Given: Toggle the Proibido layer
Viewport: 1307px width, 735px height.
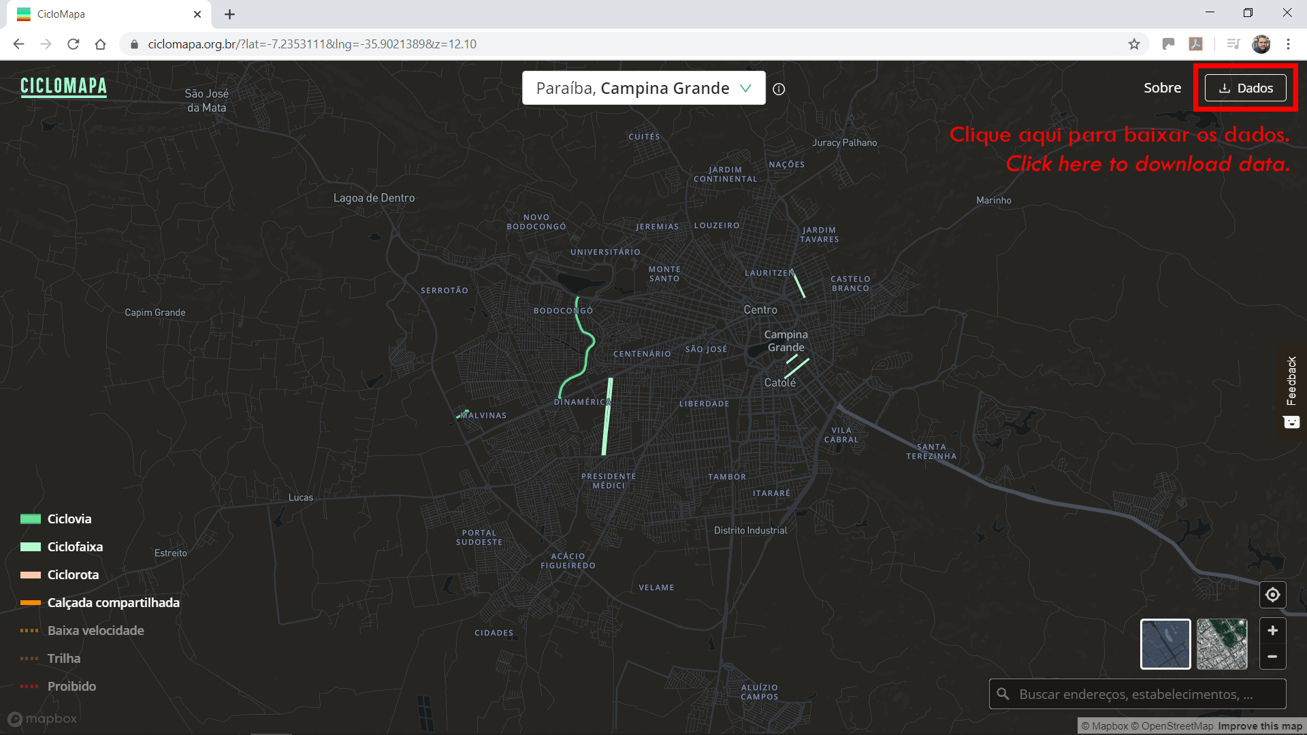Looking at the screenshot, I should 71,687.
